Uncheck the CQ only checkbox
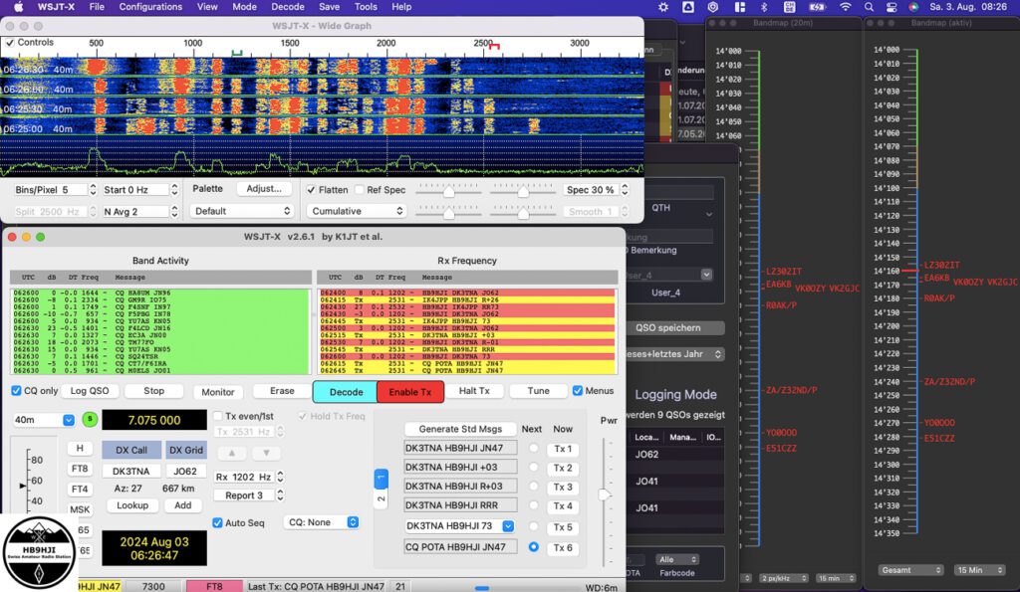Screen dimensions: 1020x592 pyautogui.click(x=16, y=391)
